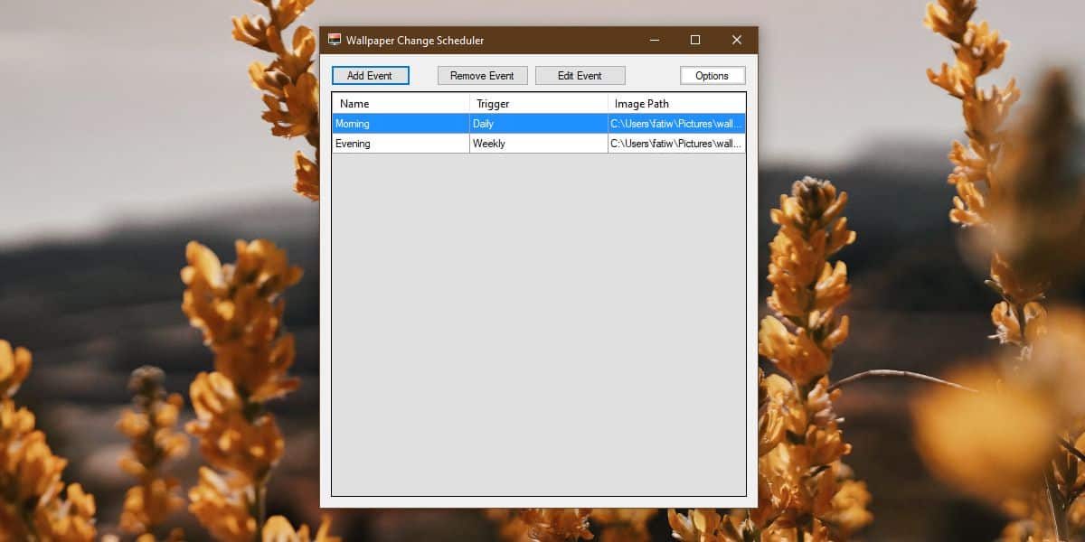Click the Wallpaper Change Scheduler title icon
Image resolution: width=1085 pixels, height=542 pixels.
(335, 40)
